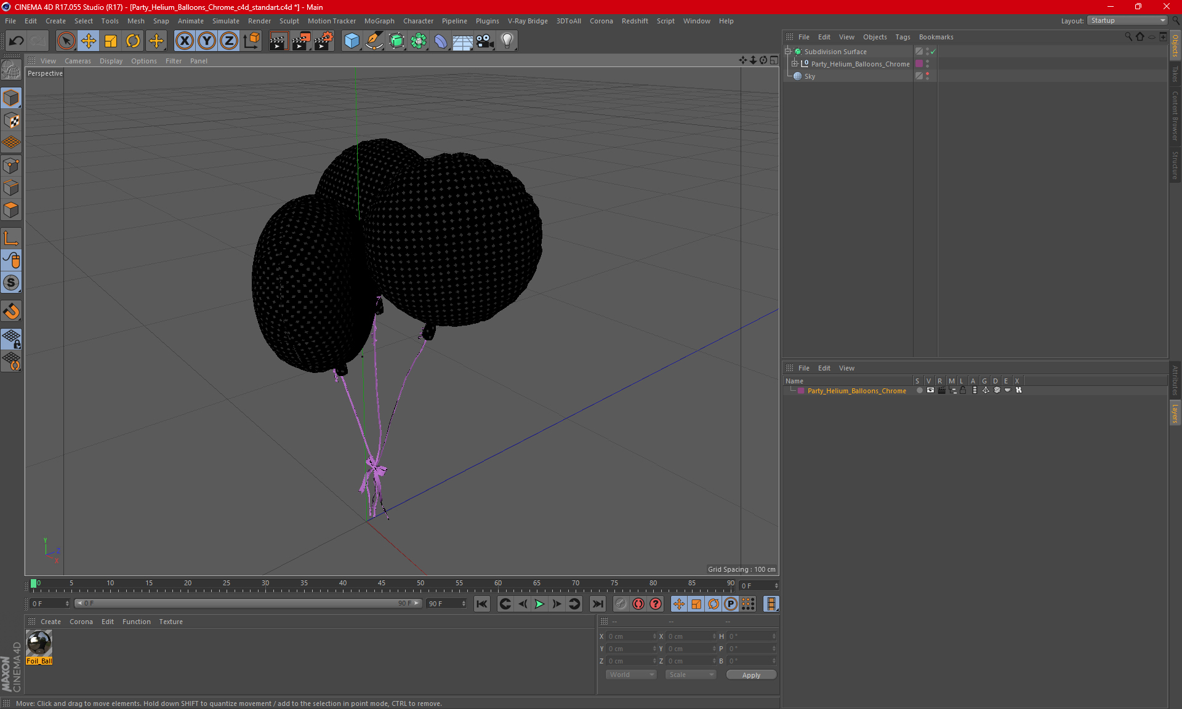Render to Picture Viewer
Viewport: 1182px width, 709px height.
click(x=301, y=41)
